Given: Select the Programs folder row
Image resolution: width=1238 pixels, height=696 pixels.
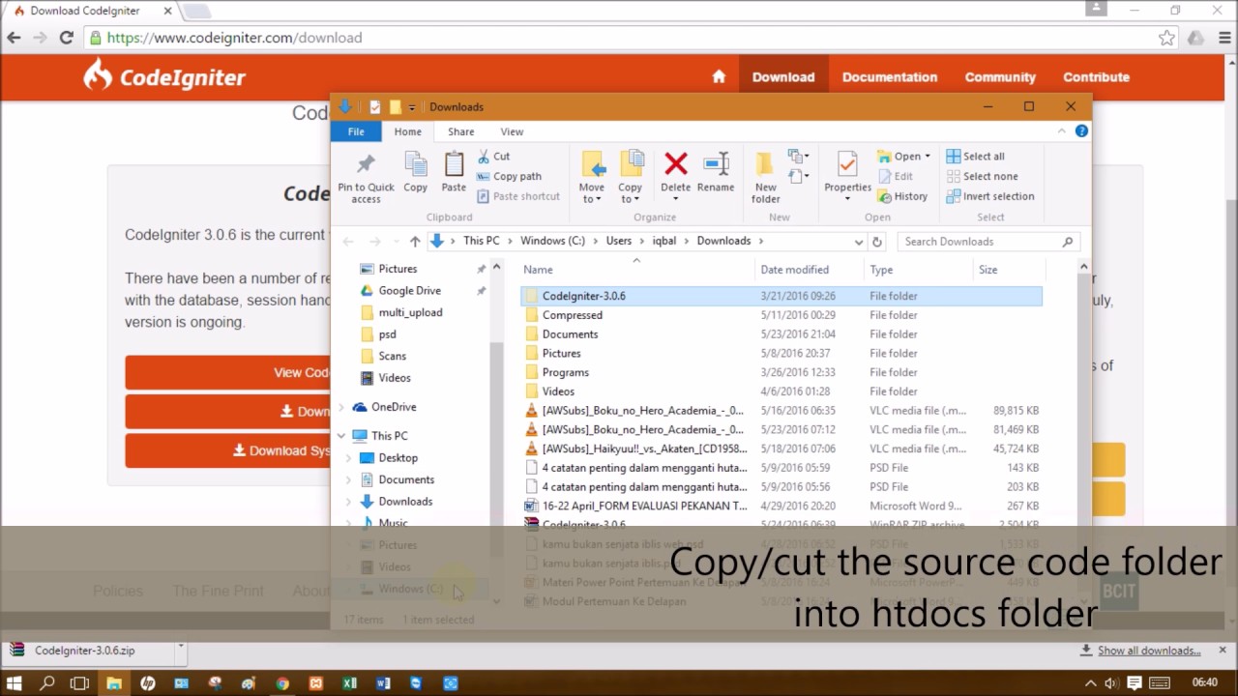Looking at the screenshot, I should 781,372.
